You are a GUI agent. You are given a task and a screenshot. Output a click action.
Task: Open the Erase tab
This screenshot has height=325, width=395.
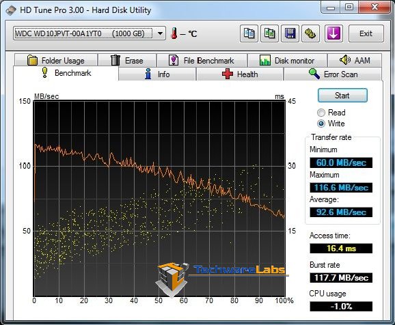(127, 60)
